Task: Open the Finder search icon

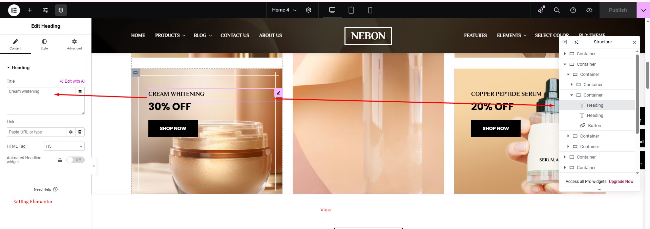Action: pos(557,10)
